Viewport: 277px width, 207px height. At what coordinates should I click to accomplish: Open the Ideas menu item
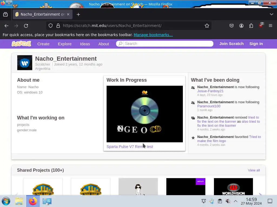tap(85, 44)
